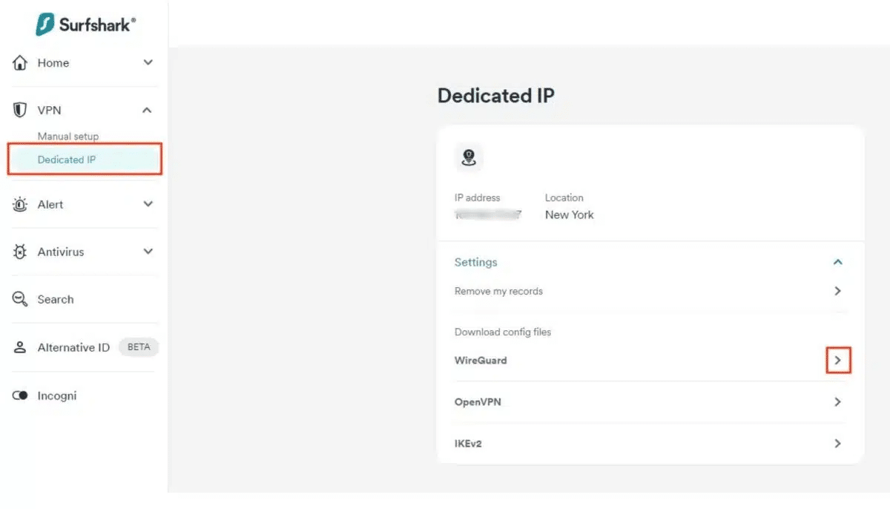Open Remove my records option
This screenshot has width=890, height=509.
650,291
